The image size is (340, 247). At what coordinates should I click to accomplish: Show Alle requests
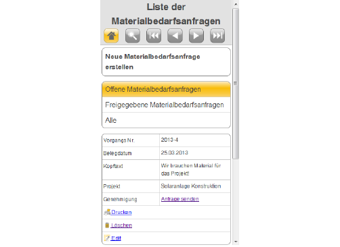166,120
